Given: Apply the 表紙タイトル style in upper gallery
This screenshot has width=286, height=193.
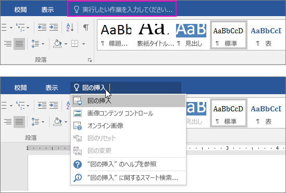Looking at the screenshot, I should point(155,35).
